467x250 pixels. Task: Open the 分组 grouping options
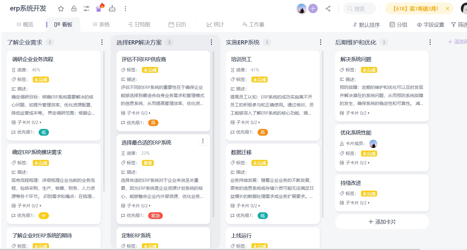[398, 25]
